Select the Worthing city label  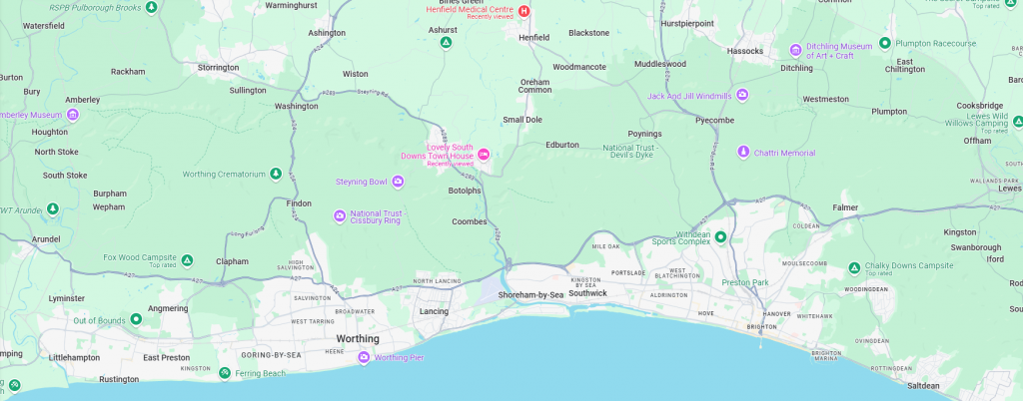click(x=358, y=339)
